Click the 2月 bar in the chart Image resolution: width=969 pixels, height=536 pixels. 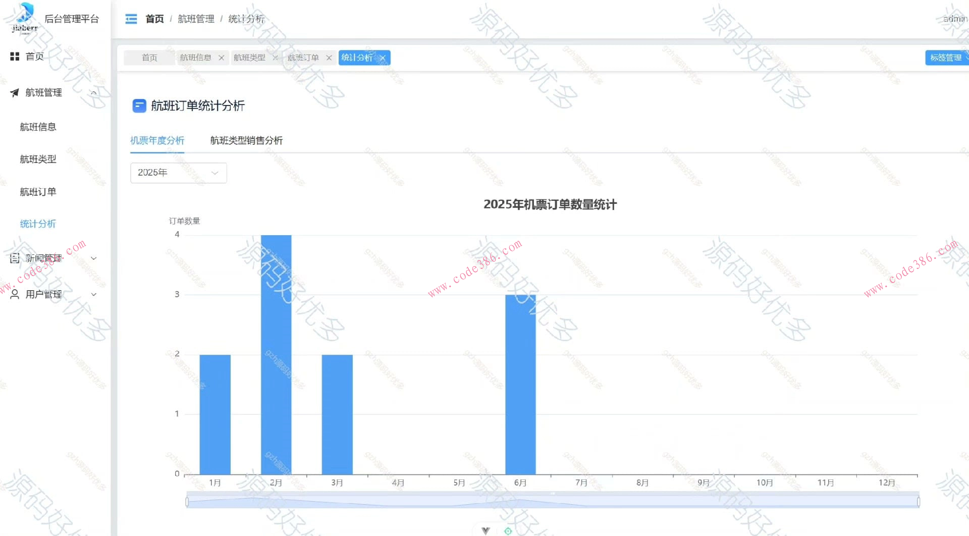pos(276,354)
